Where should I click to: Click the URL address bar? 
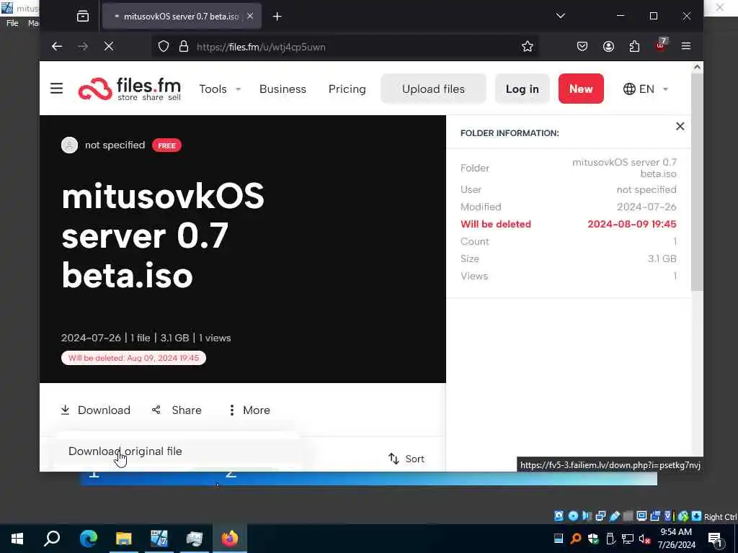[345, 47]
